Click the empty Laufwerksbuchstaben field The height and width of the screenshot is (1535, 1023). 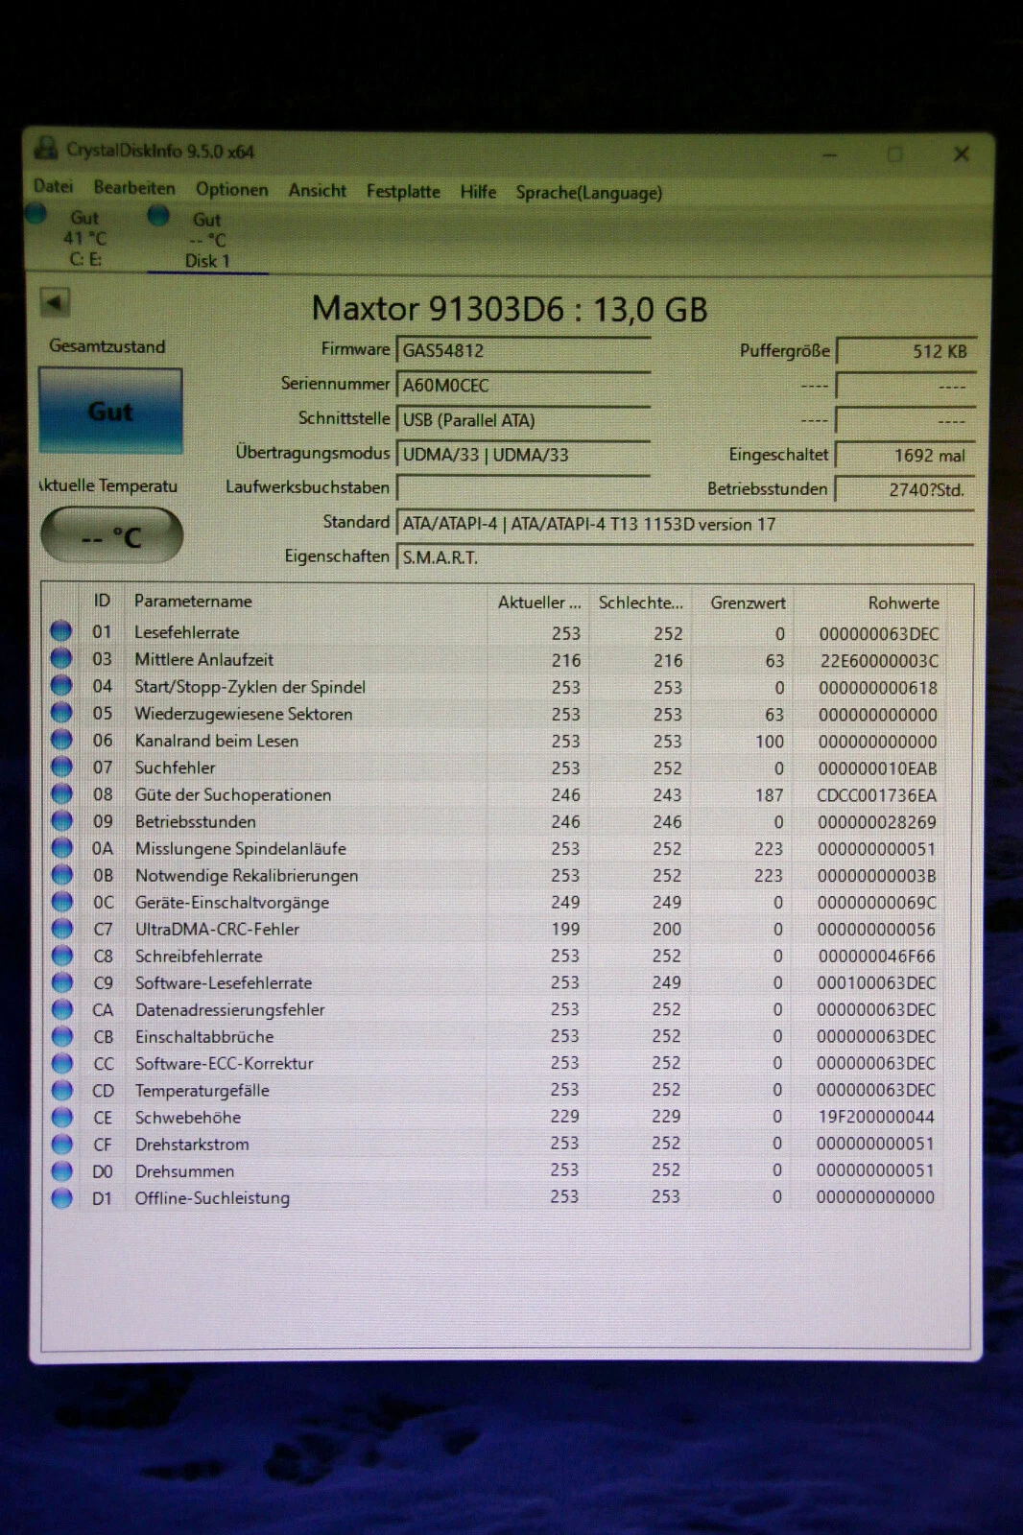(524, 488)
